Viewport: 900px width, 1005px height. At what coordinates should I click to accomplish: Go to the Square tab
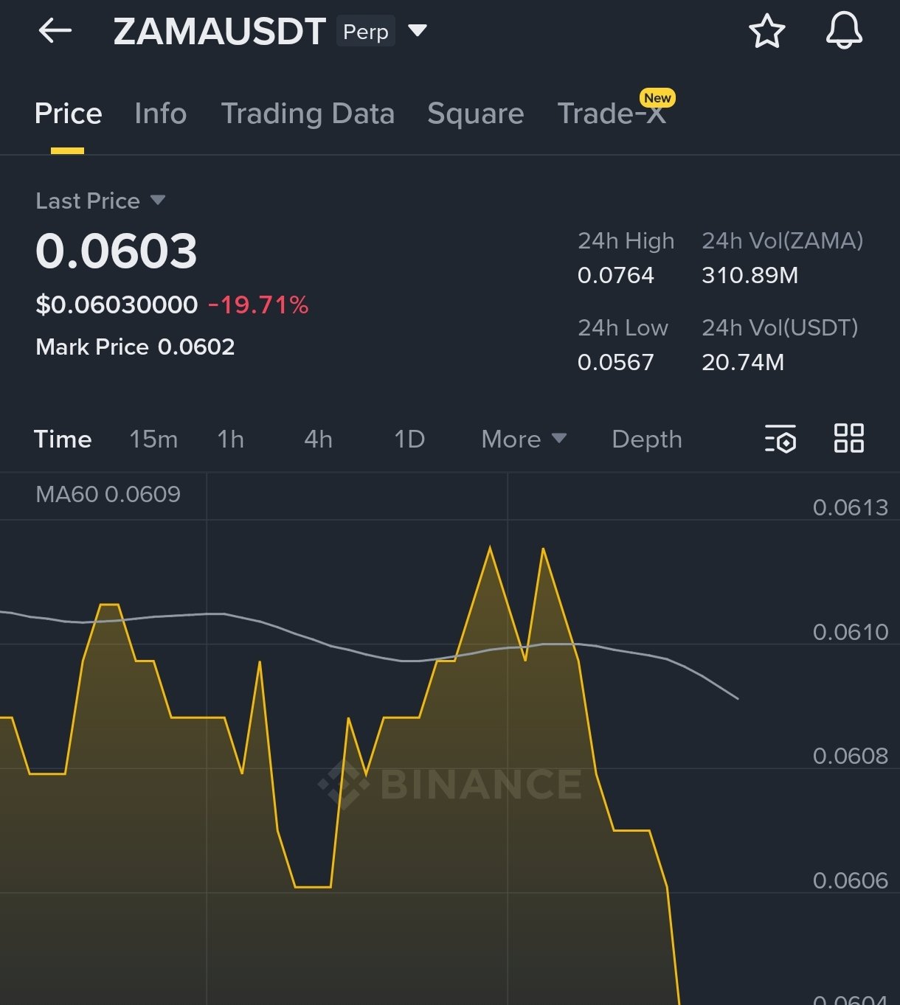(x=475, y=114)
